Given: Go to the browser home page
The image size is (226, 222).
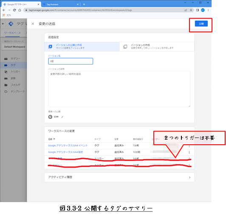Looking at the screenshot, I should 20,10.
